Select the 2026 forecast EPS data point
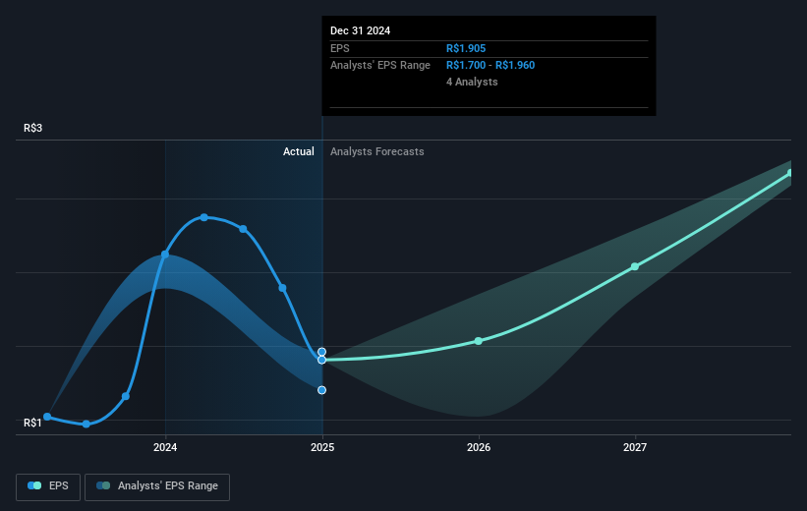The height and width of the screenshot is (511, 807). 479,341
